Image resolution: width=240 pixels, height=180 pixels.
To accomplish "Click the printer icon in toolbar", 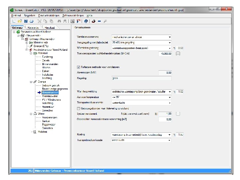I will pos(32,21).
